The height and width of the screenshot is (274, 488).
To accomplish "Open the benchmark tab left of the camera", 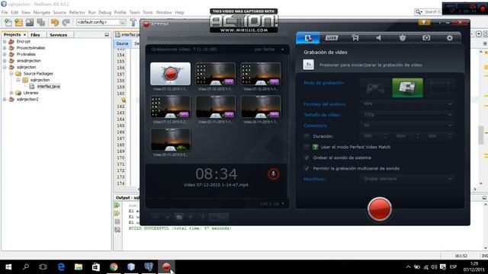I will click(403, 38).
